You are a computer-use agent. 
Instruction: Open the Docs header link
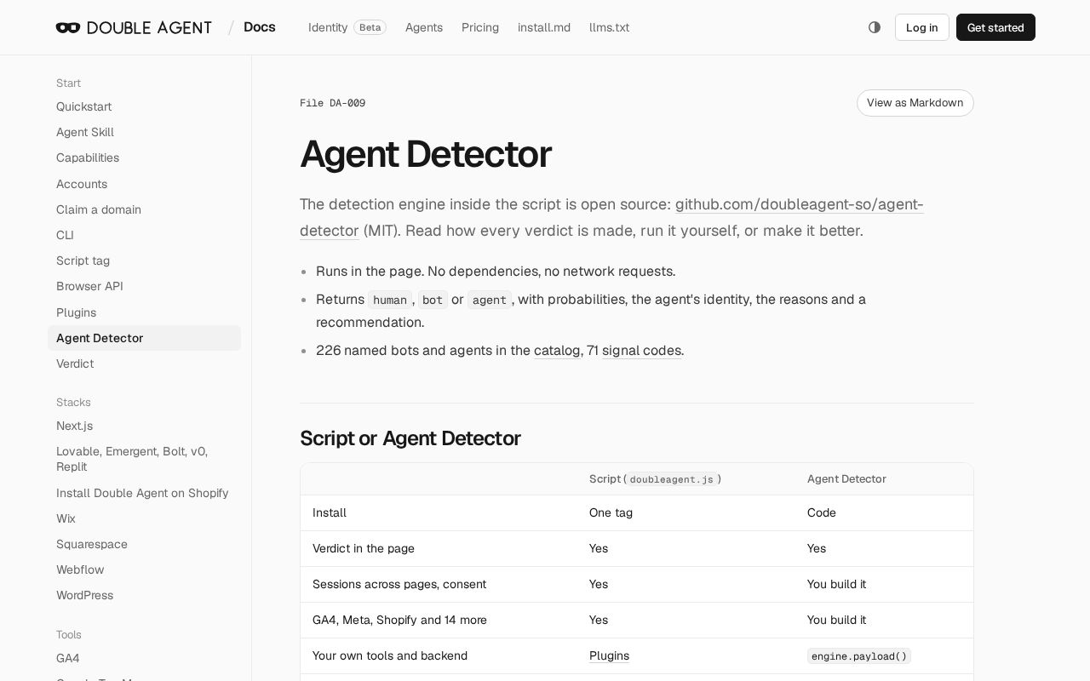tap(259, 27)
